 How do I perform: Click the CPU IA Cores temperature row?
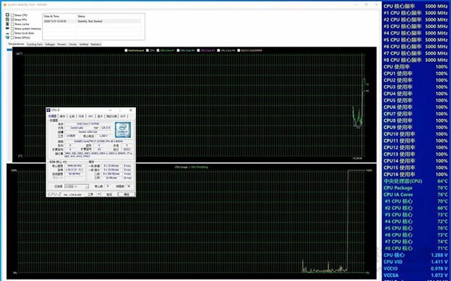pyautogui.click(x=416, y=194)
